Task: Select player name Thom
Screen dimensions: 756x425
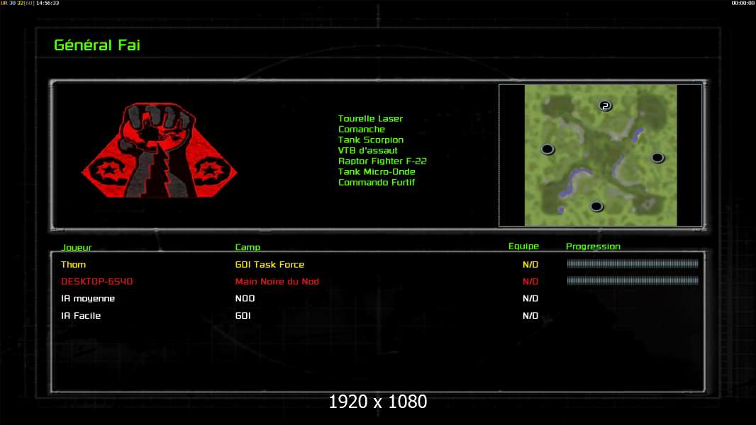Action: point(73,264)
